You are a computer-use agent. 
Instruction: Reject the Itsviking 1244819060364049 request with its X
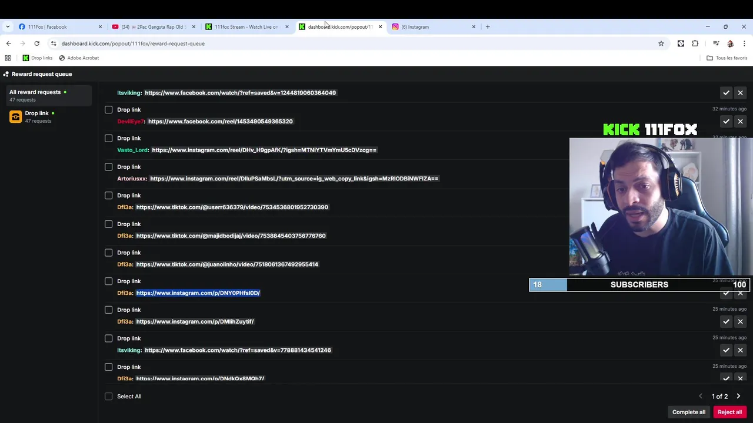coord(741,93)
